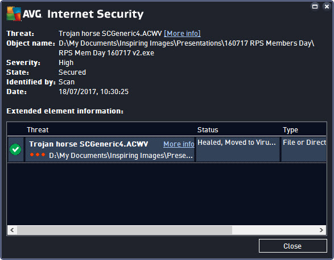Sort by the Status column header
334x260 pixels.
tap(208, 130)
